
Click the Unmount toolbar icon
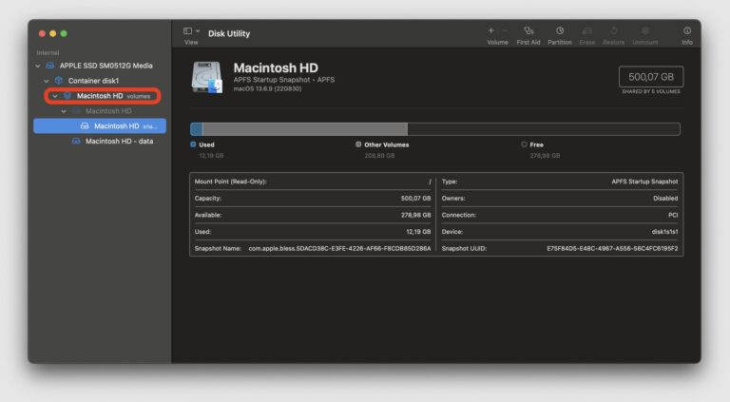tap(644, 30)
